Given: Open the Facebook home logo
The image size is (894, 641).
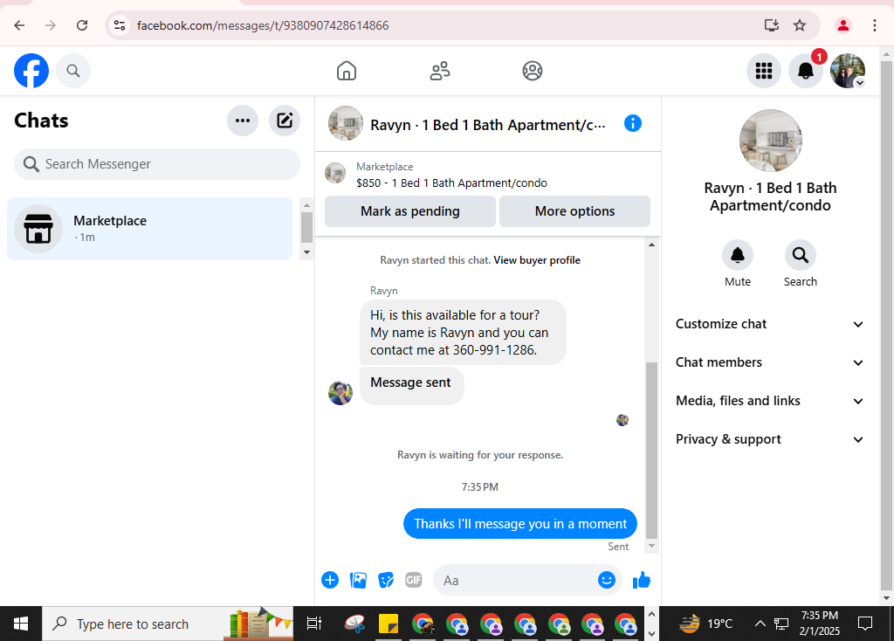Looking at the screenshot, I should click(x=31, y=71).
